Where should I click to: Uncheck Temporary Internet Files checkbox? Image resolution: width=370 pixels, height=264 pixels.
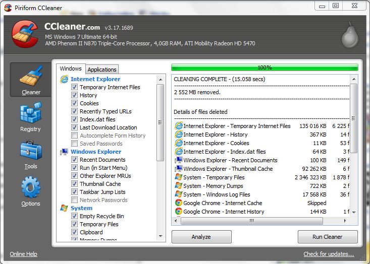74,87
